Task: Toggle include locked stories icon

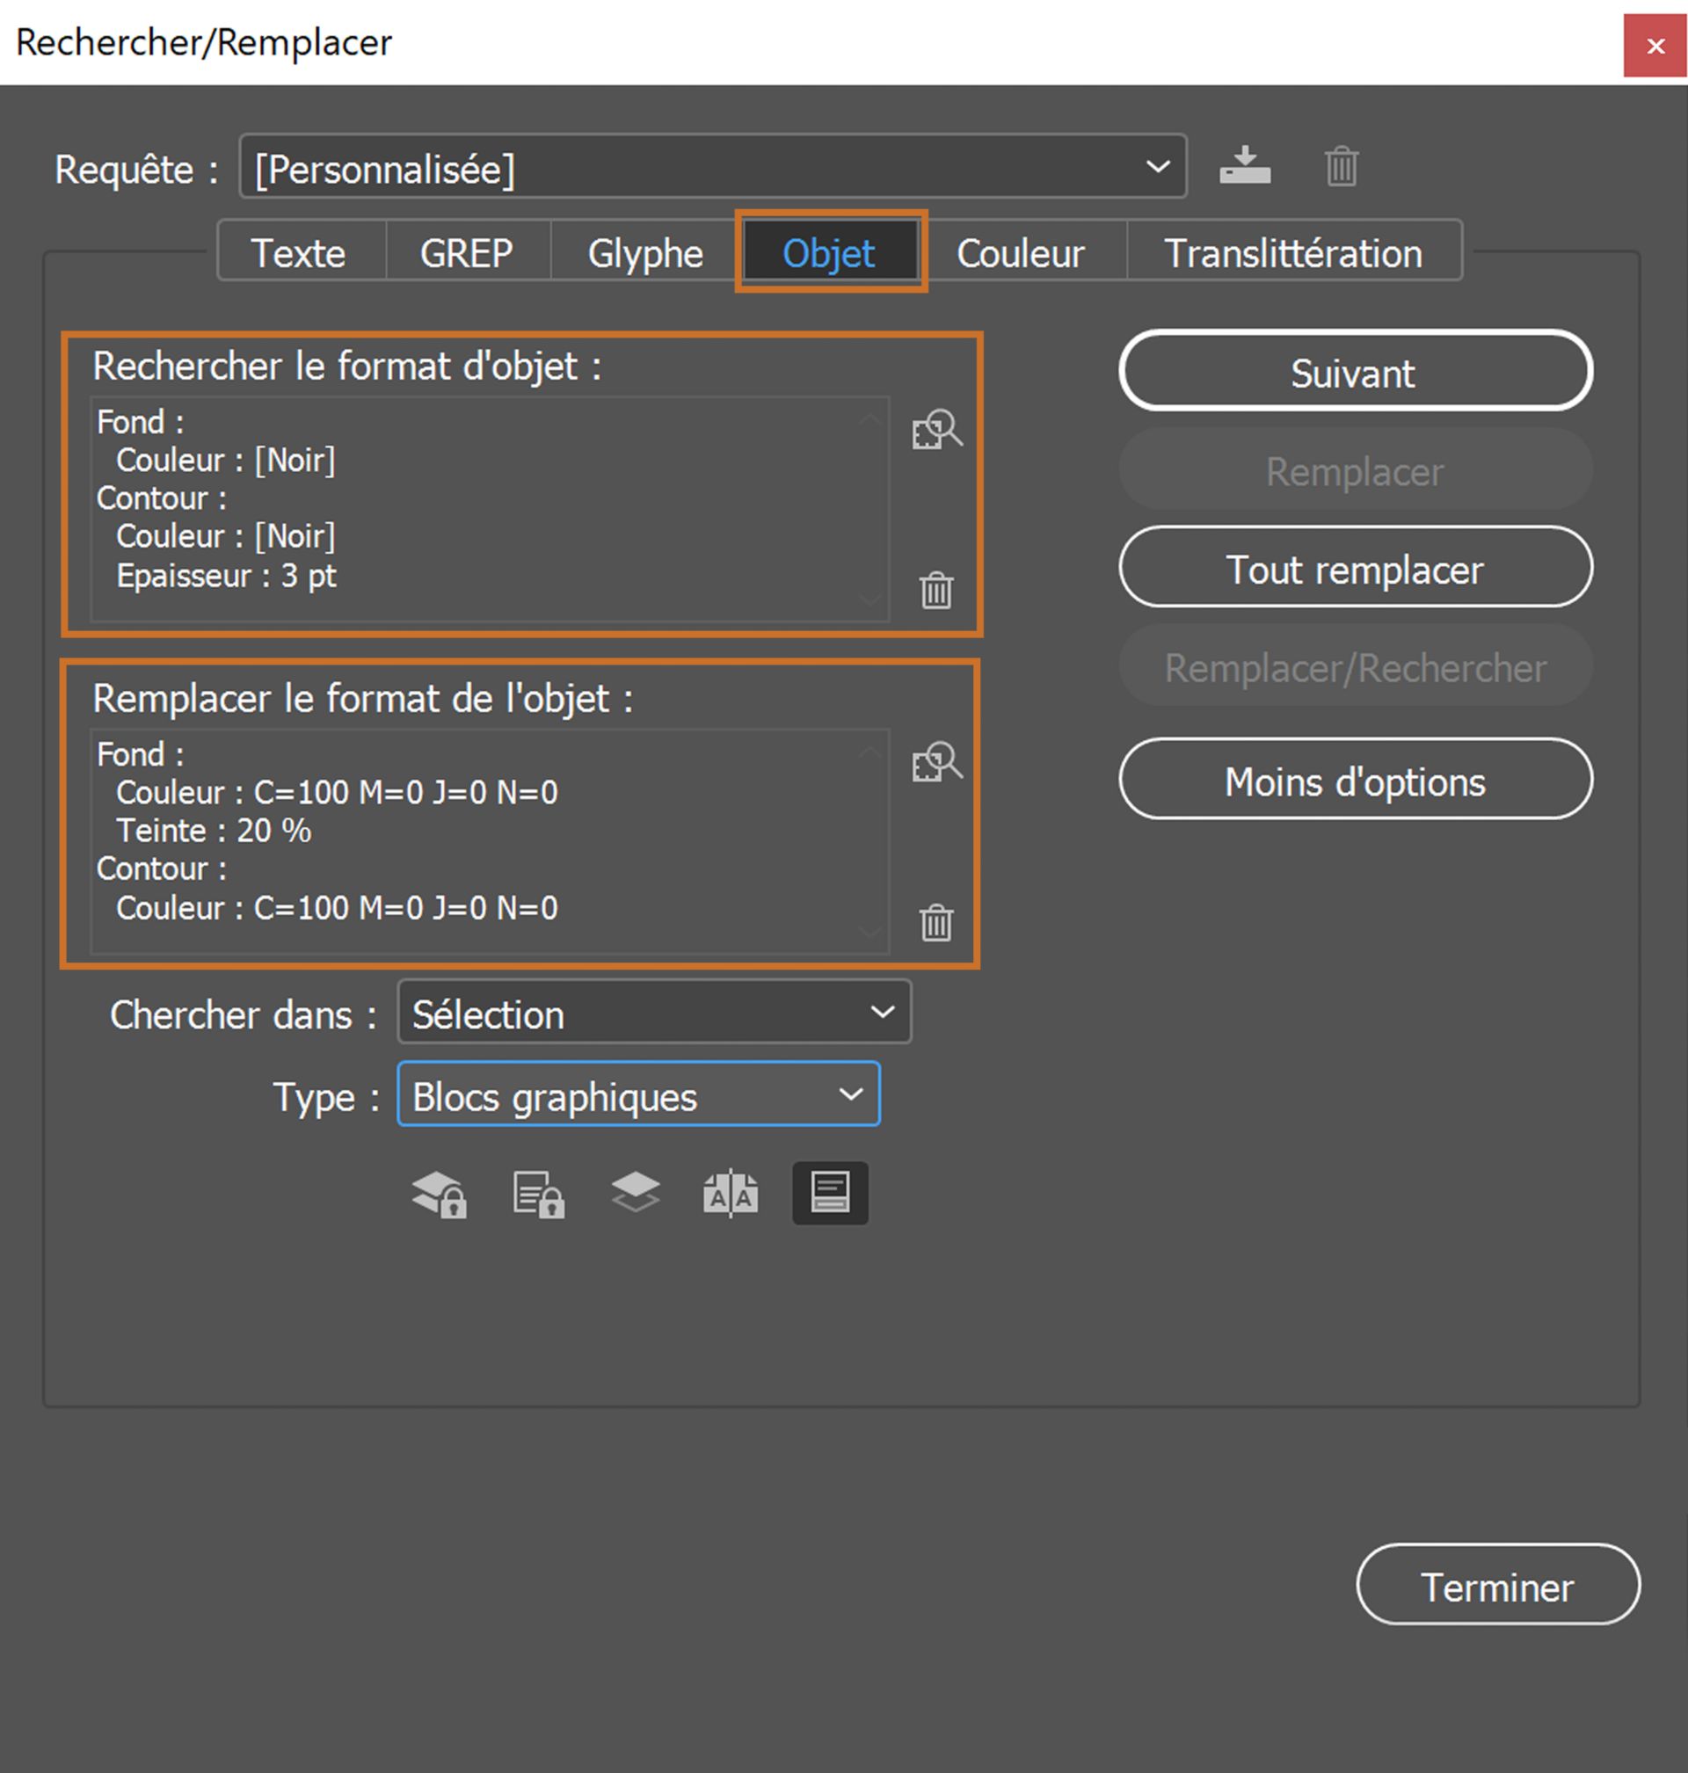Action: (538, 1195)
